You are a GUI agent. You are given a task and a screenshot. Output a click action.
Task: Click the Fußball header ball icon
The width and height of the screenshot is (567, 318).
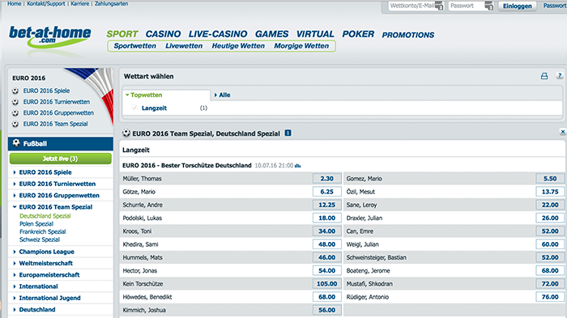(16, 143)
